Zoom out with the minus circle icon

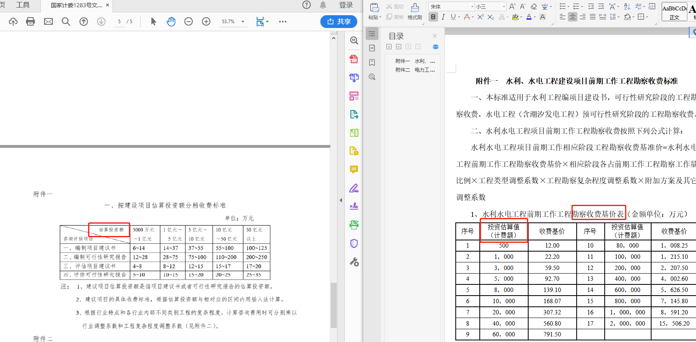click(189, 22)
